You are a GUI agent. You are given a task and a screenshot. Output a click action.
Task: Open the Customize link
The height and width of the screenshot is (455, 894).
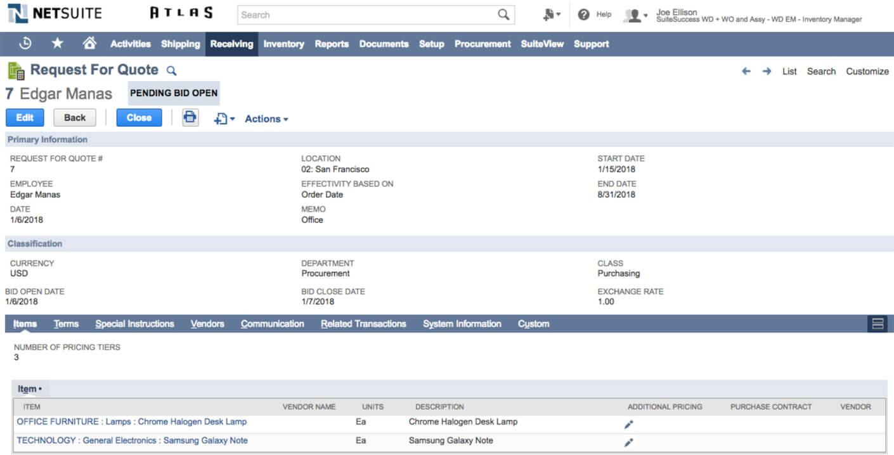click(x=867, y=71)
